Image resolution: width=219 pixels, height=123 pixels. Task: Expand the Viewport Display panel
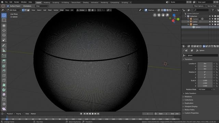pyautogui.click(x=191, y=107)
